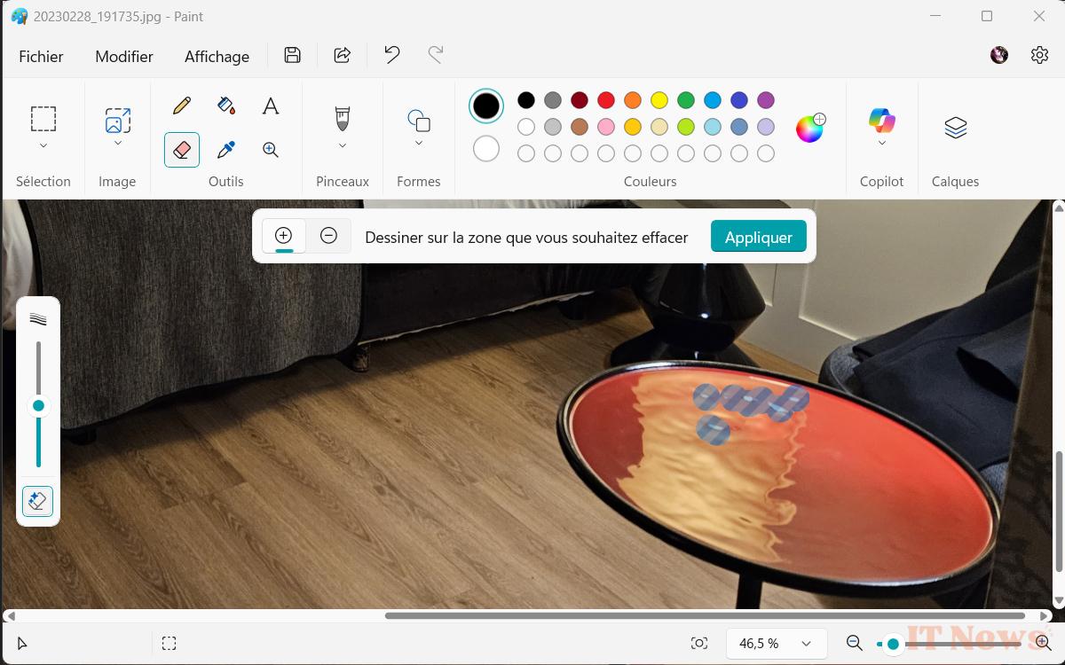Click the dark gray color swatch
The height and width of the screenshot is (665, 1065).
tap(553, 100)
